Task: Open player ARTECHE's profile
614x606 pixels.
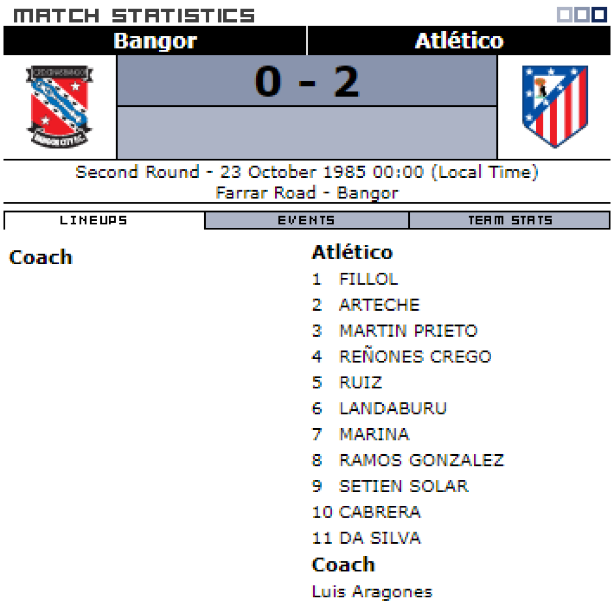Action: point(379,305)
